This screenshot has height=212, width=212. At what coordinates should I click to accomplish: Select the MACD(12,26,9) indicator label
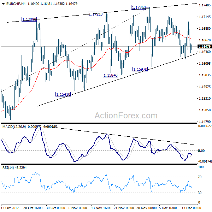pos(14,127)
